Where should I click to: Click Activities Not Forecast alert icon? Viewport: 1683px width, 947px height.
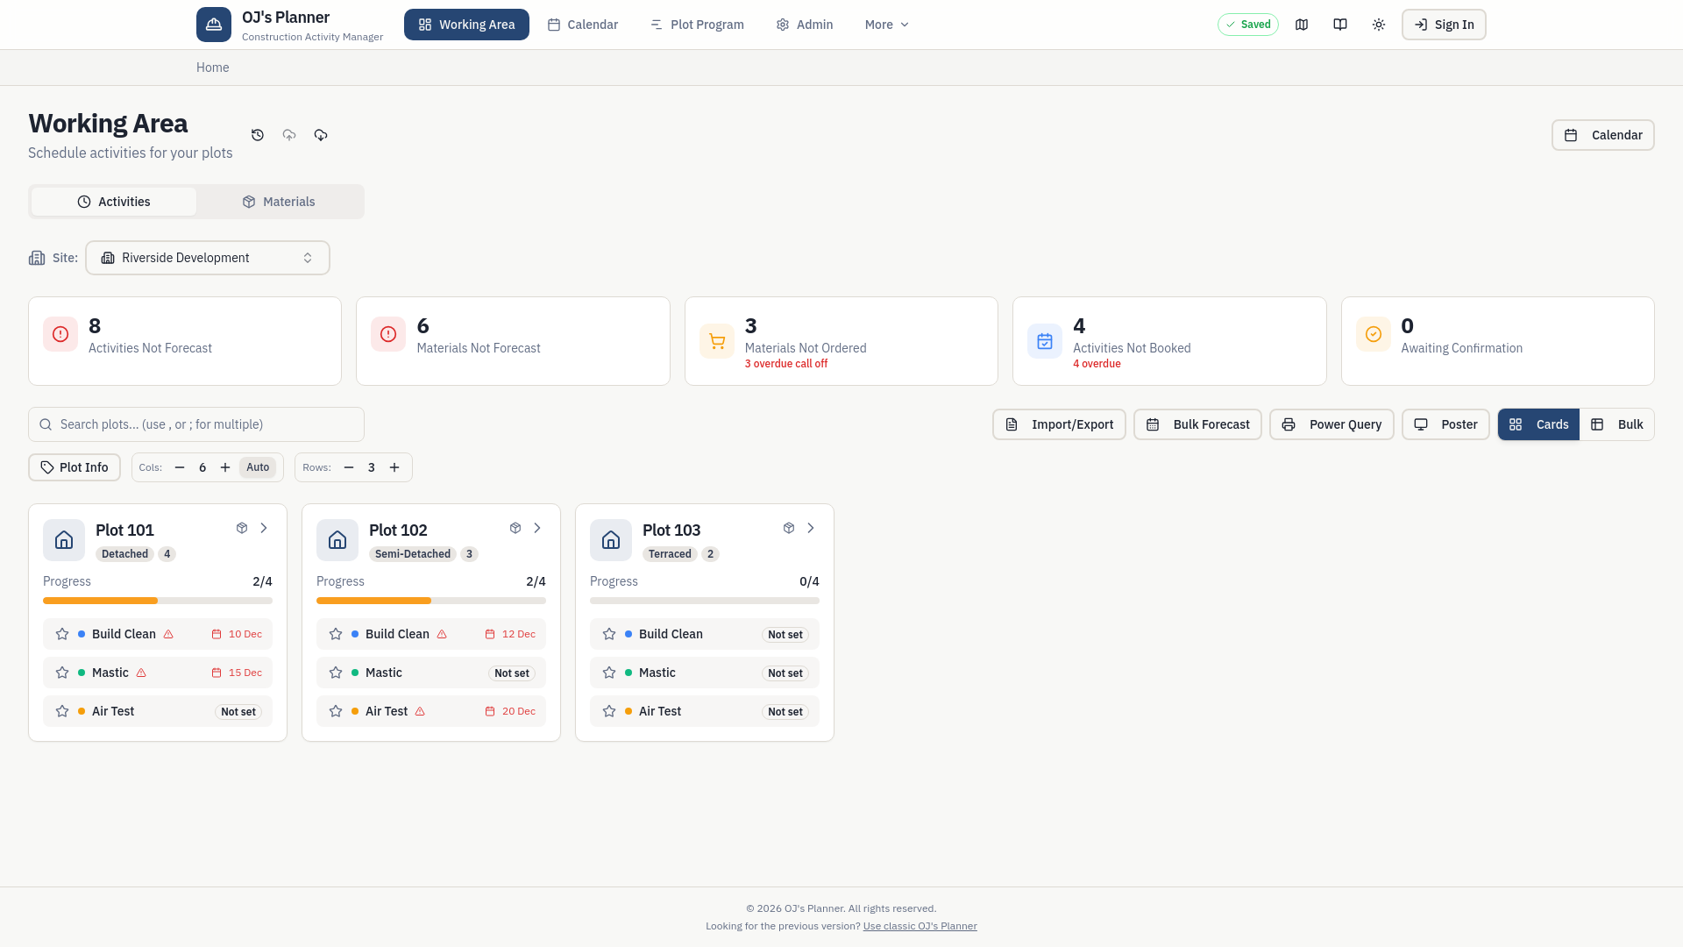pyautogui.click(x=60, y=334)
